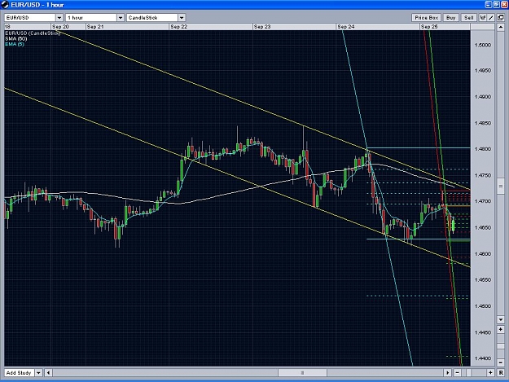Click the vertical scroll down arrow

pos(500,319)
